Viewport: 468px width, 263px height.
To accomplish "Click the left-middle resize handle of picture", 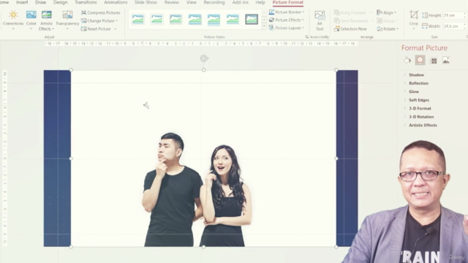I will 71,159.
